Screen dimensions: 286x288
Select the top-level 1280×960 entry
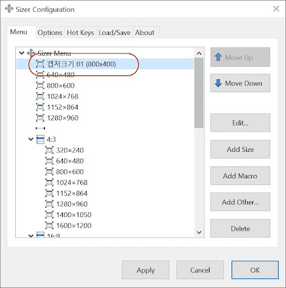pyautogui.click(x=62, y=118)
